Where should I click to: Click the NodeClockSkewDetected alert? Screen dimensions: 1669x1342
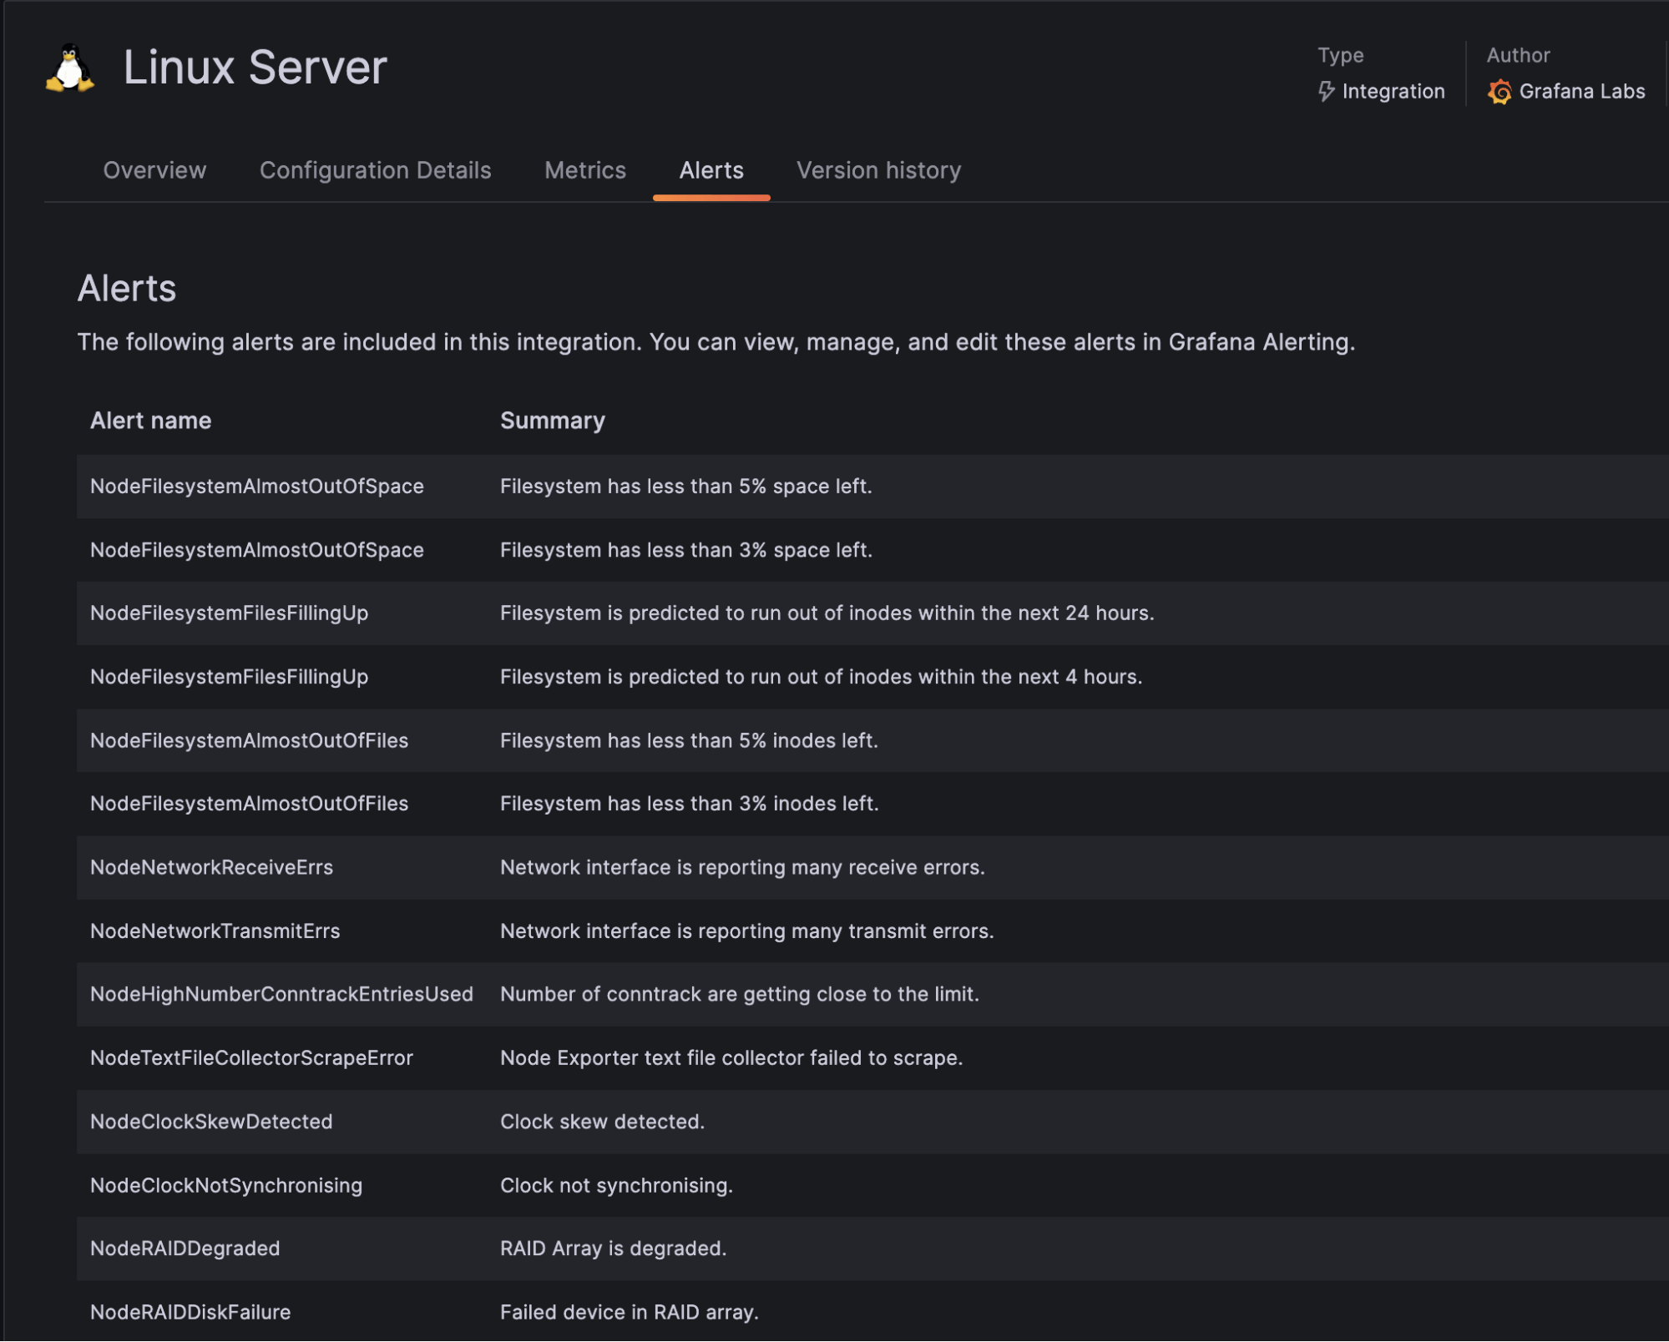click(210, 1121)
